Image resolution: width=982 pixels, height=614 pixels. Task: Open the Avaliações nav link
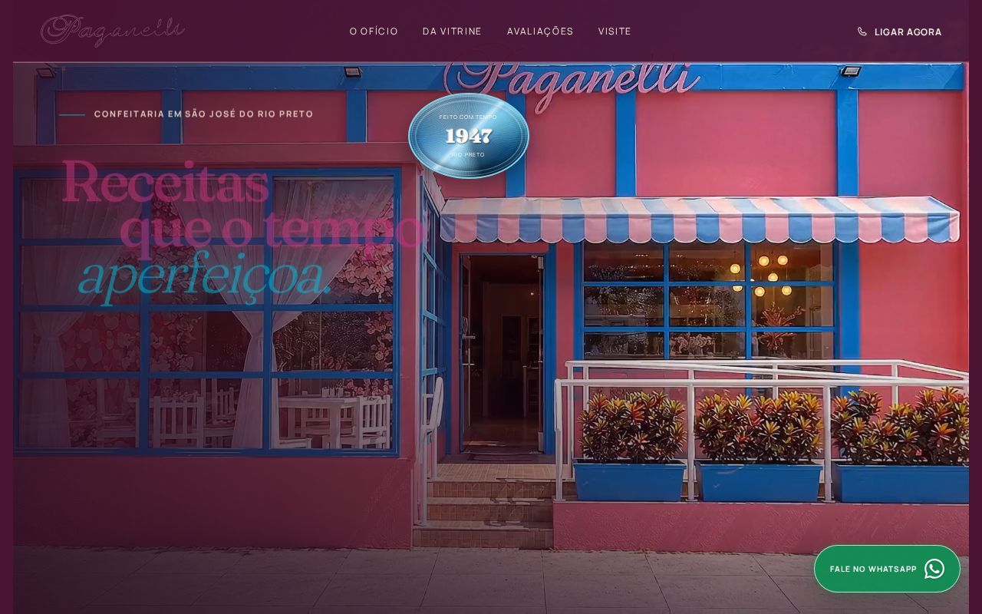tap(540, 31)
